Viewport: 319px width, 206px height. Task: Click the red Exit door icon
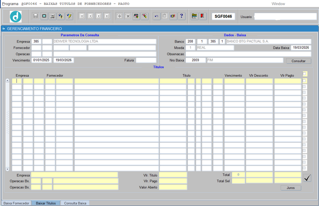click(203, 16)
